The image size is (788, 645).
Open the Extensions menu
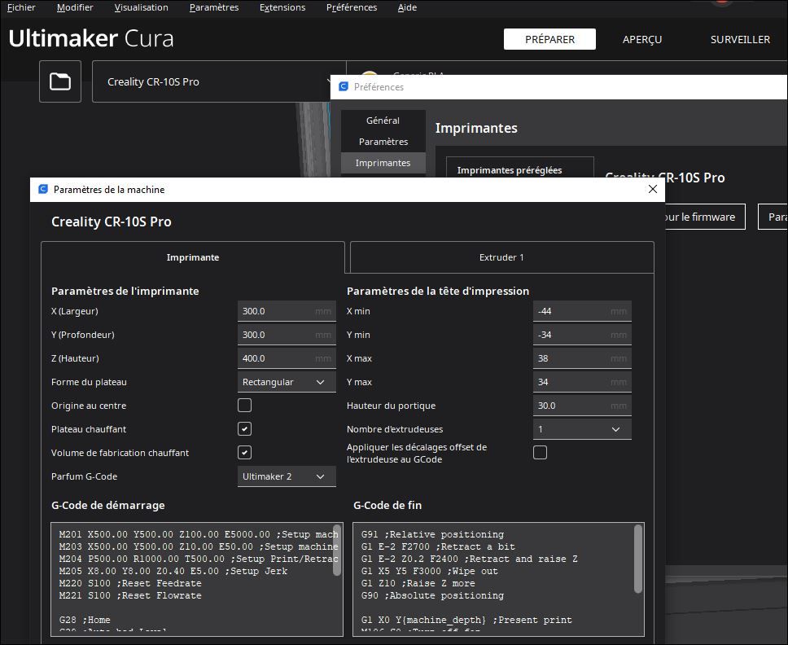[282, 7]
